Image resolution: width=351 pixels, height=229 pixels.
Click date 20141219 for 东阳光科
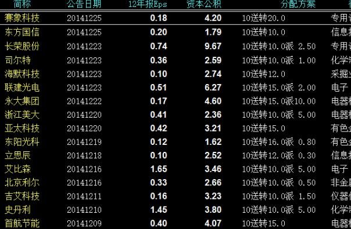coord(84,142)
